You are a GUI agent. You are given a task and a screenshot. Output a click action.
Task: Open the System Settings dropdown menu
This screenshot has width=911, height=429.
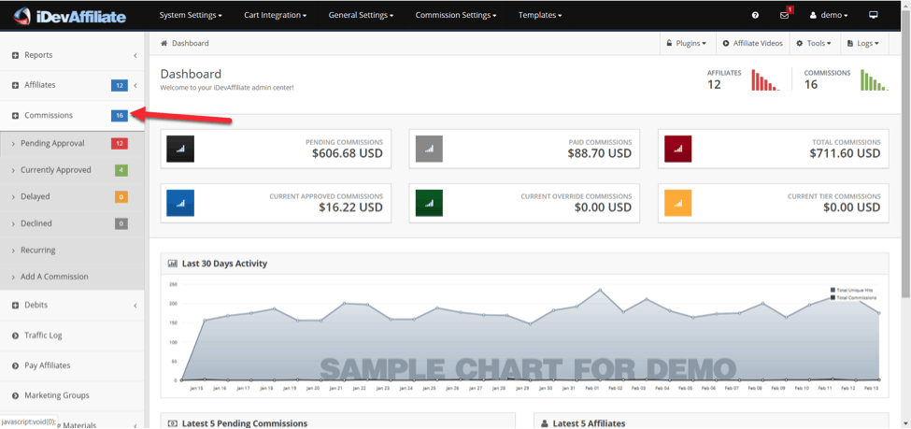pyautogui.click(x=191, y=15)
